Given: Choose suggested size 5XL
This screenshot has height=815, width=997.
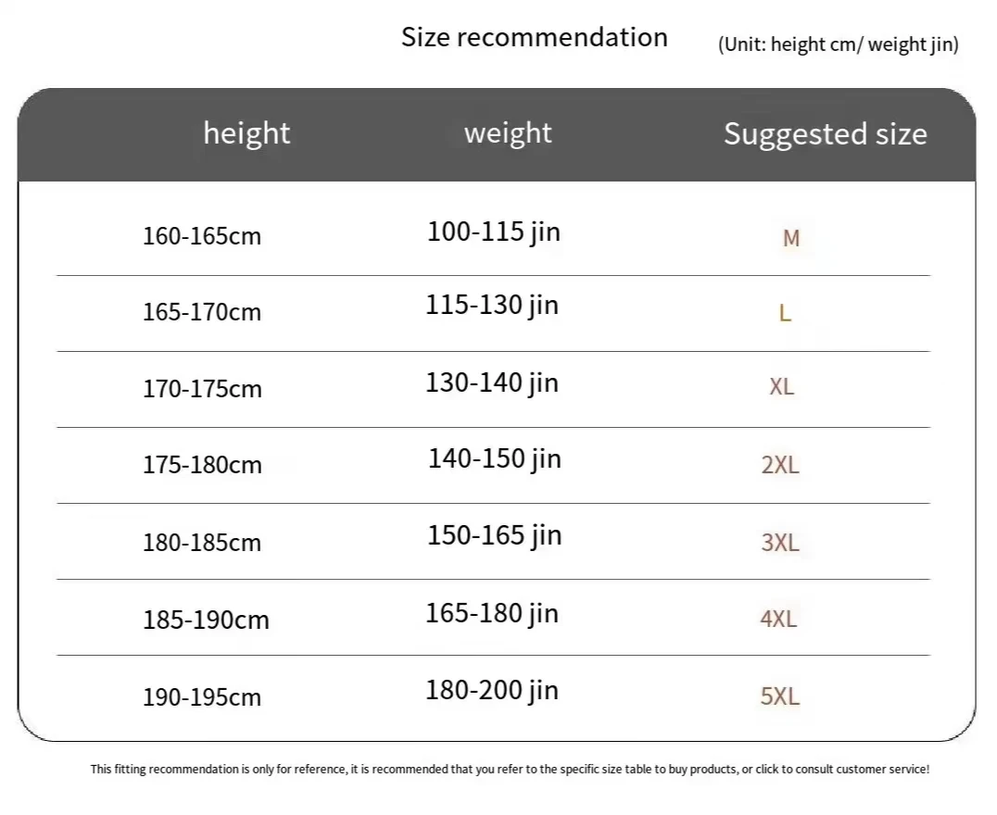Looking at the screenshot, I should tap(779, 696).
